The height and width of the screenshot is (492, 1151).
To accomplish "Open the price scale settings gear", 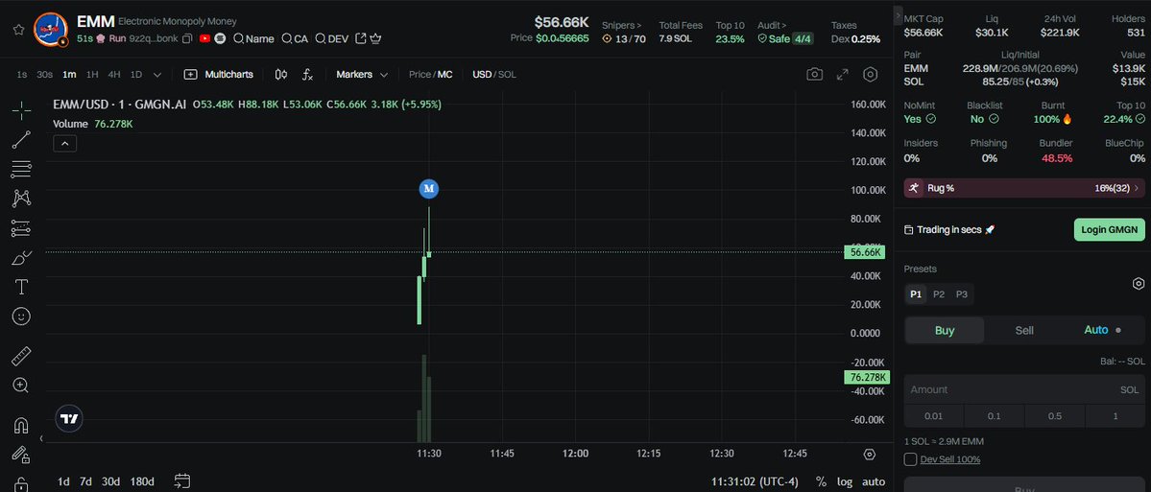I will [x=870, y=455].
